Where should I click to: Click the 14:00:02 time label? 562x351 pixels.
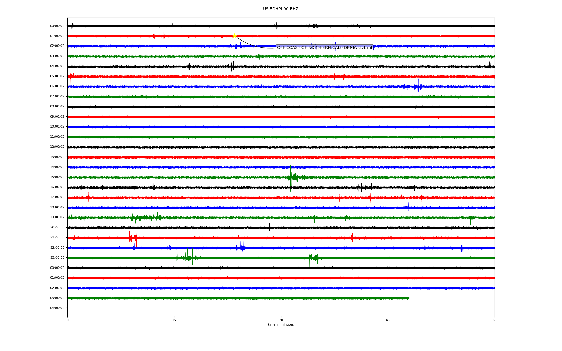(x=57, y=167)
